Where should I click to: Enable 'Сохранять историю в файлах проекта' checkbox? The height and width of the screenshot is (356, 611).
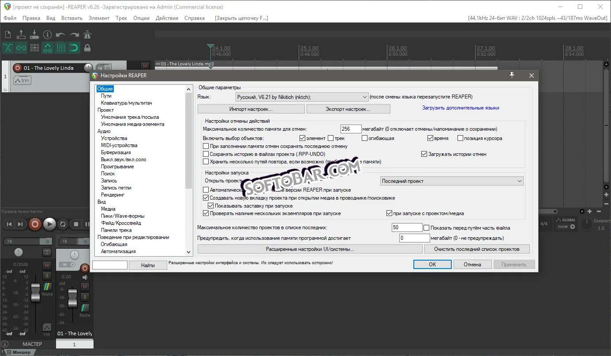tap(206, 154)
